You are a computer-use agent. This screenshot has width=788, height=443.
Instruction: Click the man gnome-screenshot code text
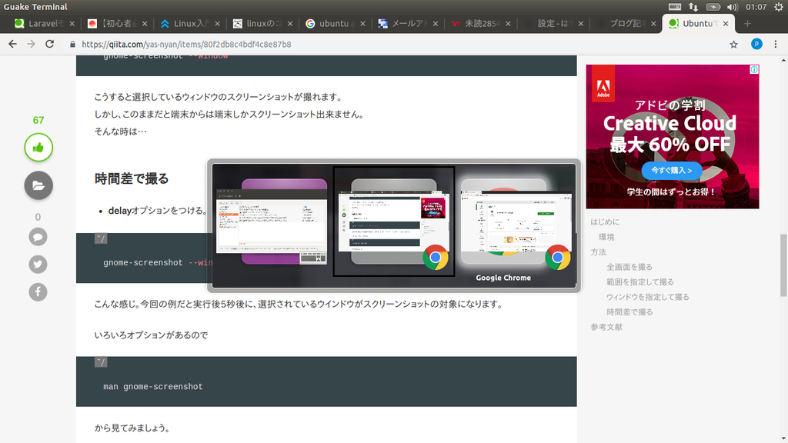153,387
